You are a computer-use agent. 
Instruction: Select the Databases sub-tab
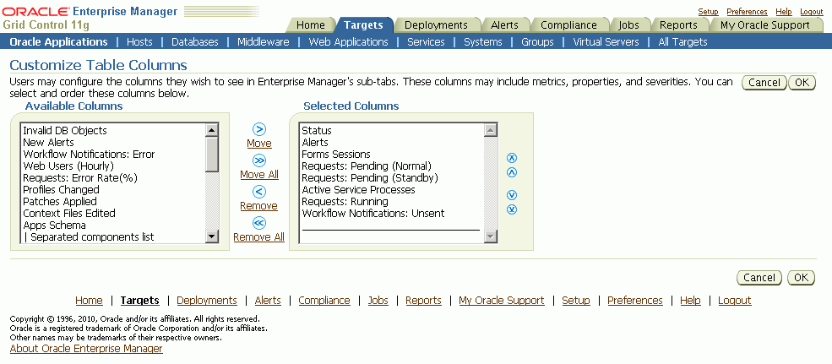[x=195, y=42]
